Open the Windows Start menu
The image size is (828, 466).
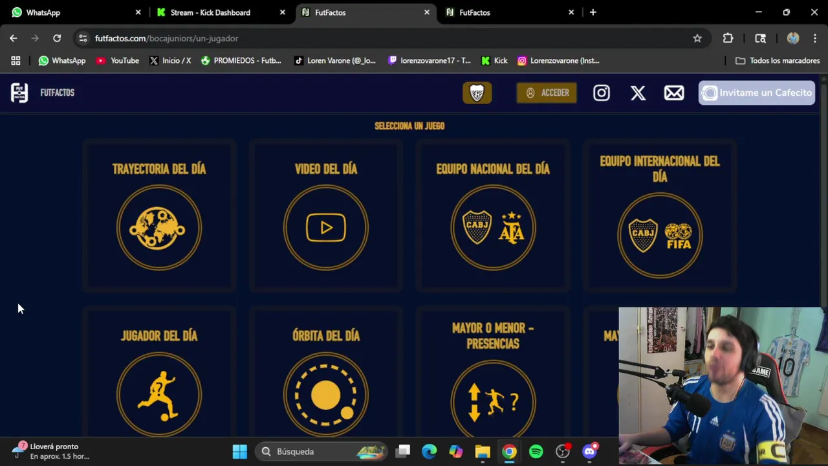point(240,452)
